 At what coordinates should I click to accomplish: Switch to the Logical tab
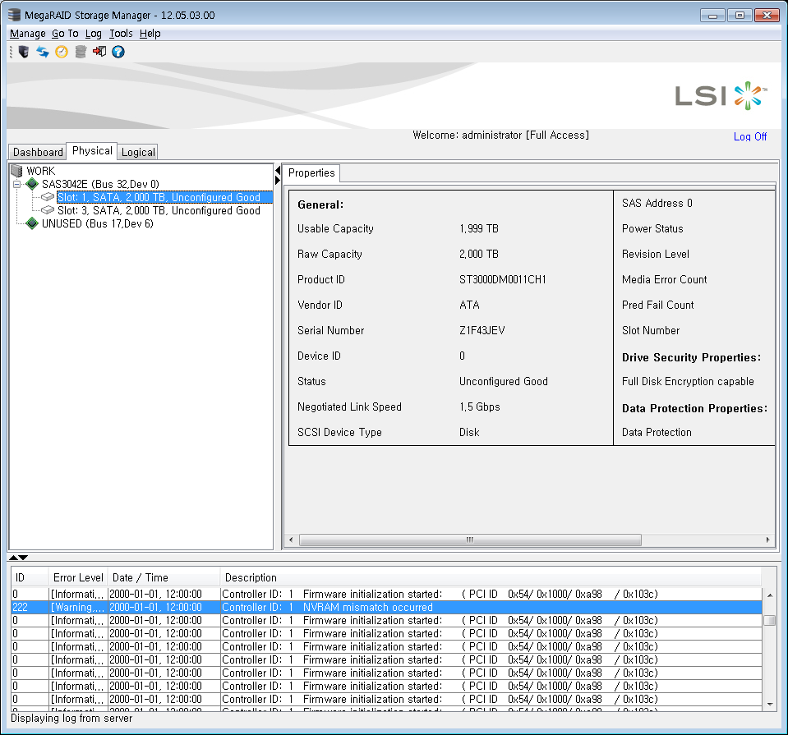tap(138, 152)
